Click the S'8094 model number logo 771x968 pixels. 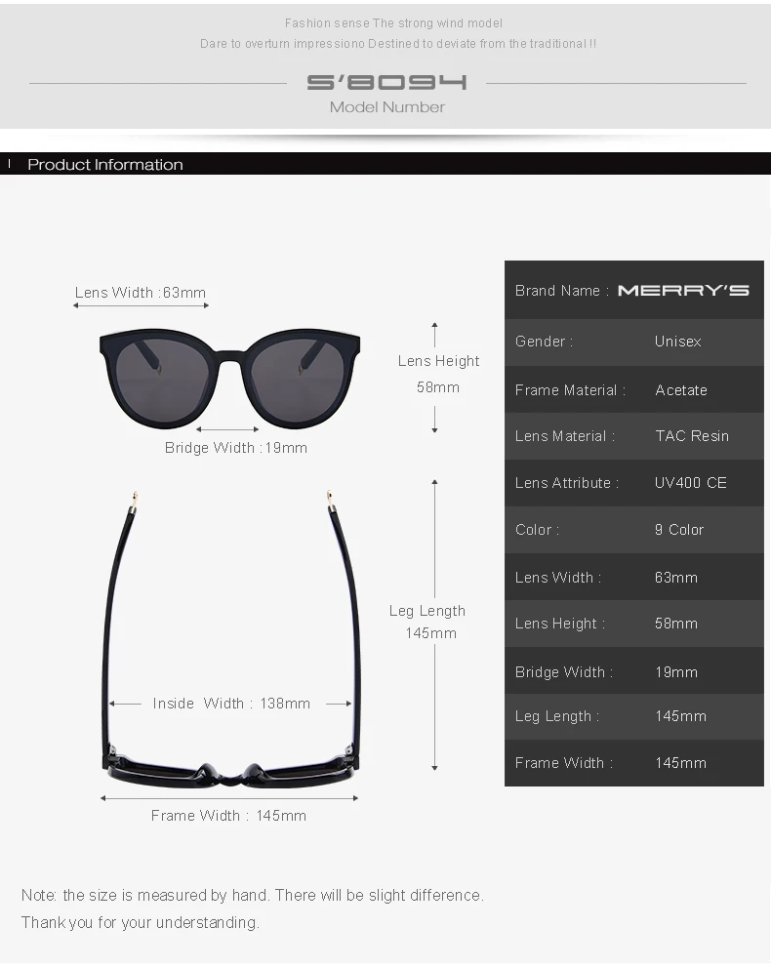[x=387, y=82]
